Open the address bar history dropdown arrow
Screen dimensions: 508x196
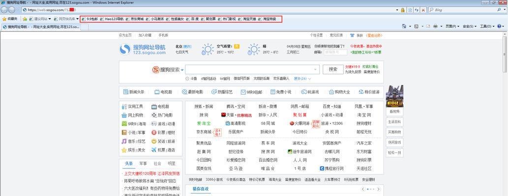pyautogui.click(x=397, y=10)
